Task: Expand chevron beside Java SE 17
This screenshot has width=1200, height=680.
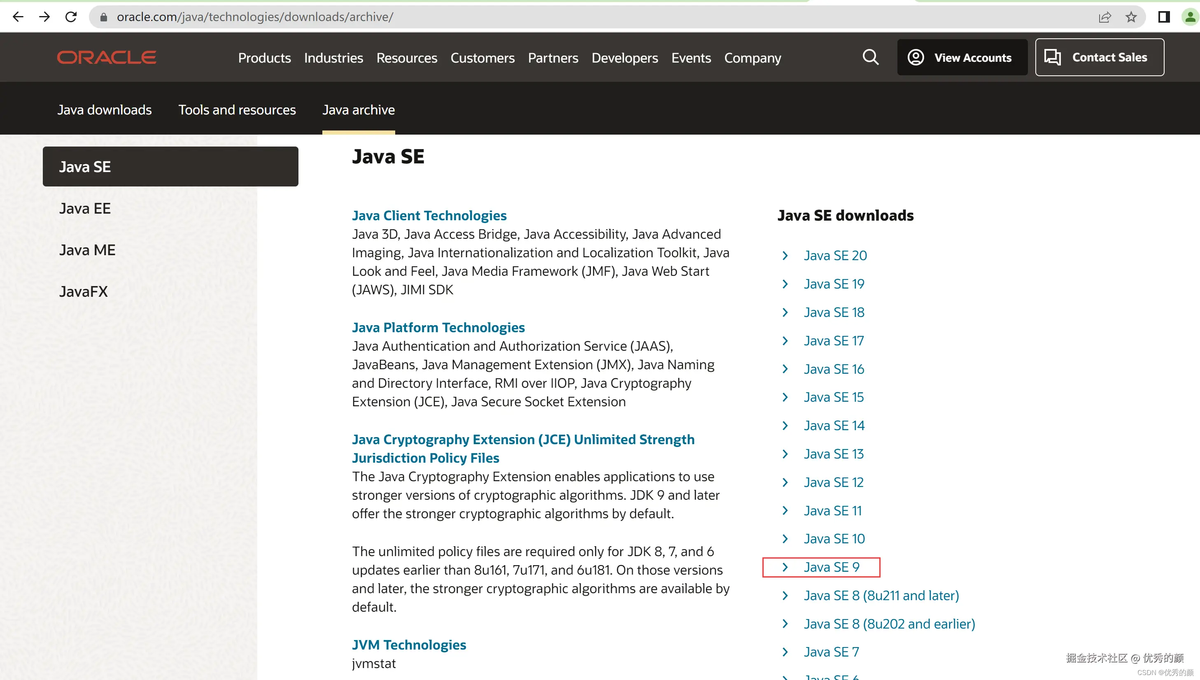Action: click(x=785, y=341)
